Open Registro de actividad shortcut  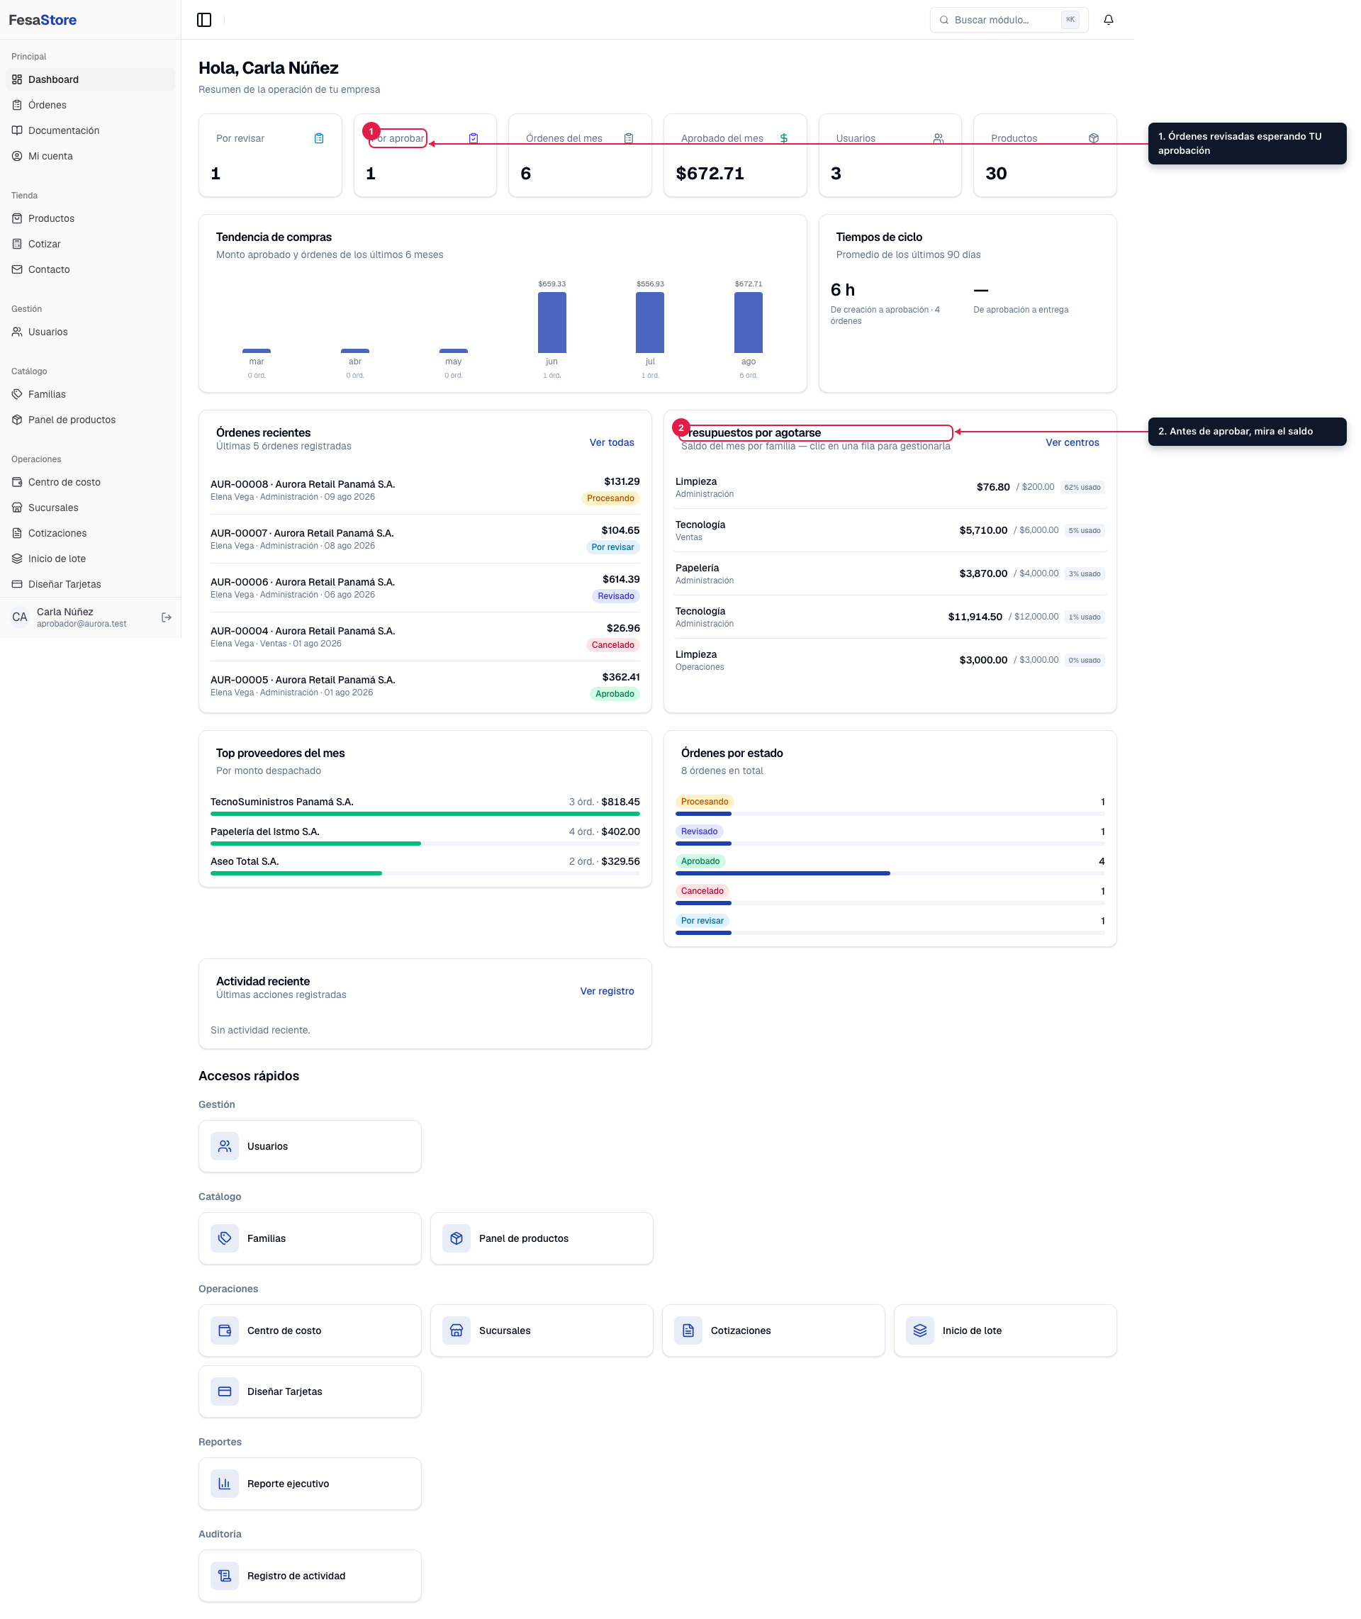pyautogui.click(x=309, y=1576)
